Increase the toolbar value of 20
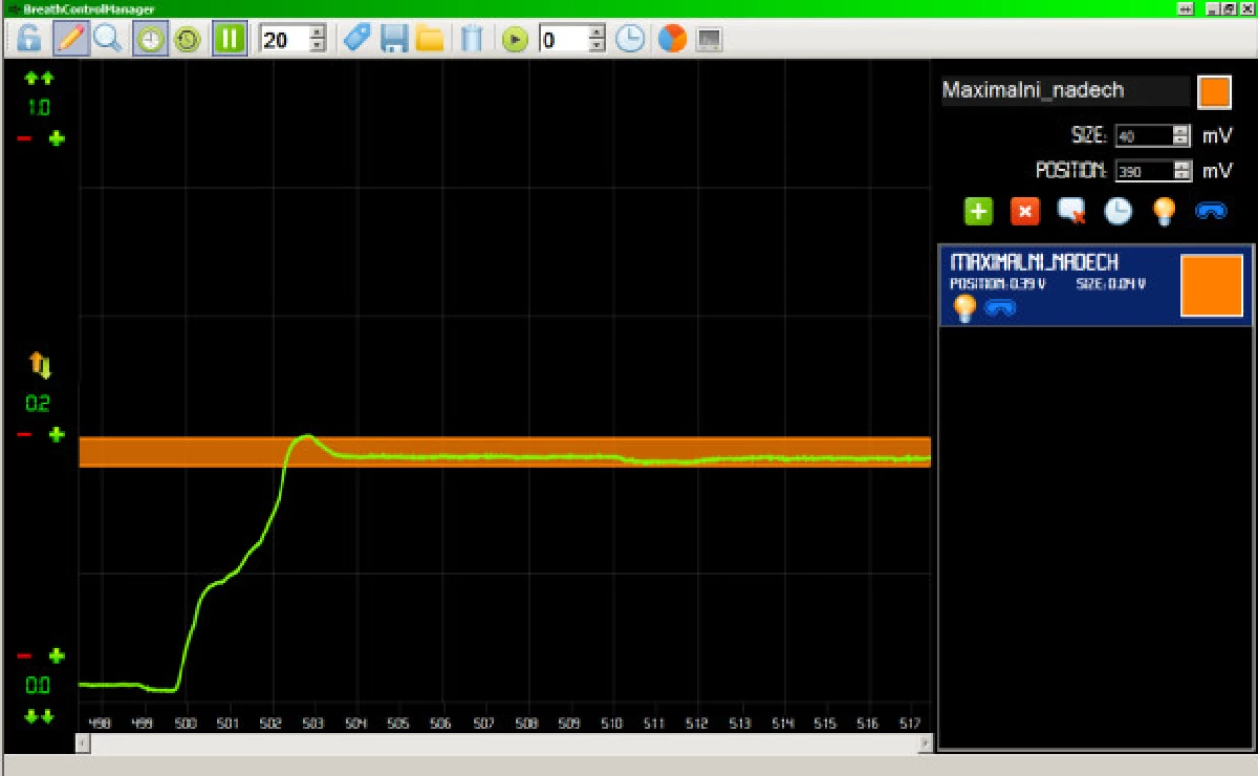 [317, 32]
